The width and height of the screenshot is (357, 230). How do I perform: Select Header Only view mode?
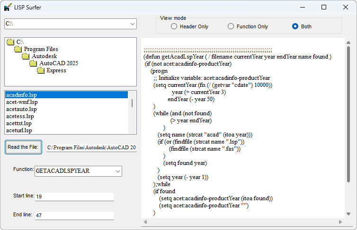(x=174, y=26)
